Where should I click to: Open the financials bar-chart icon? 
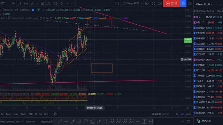pos(42,3)
